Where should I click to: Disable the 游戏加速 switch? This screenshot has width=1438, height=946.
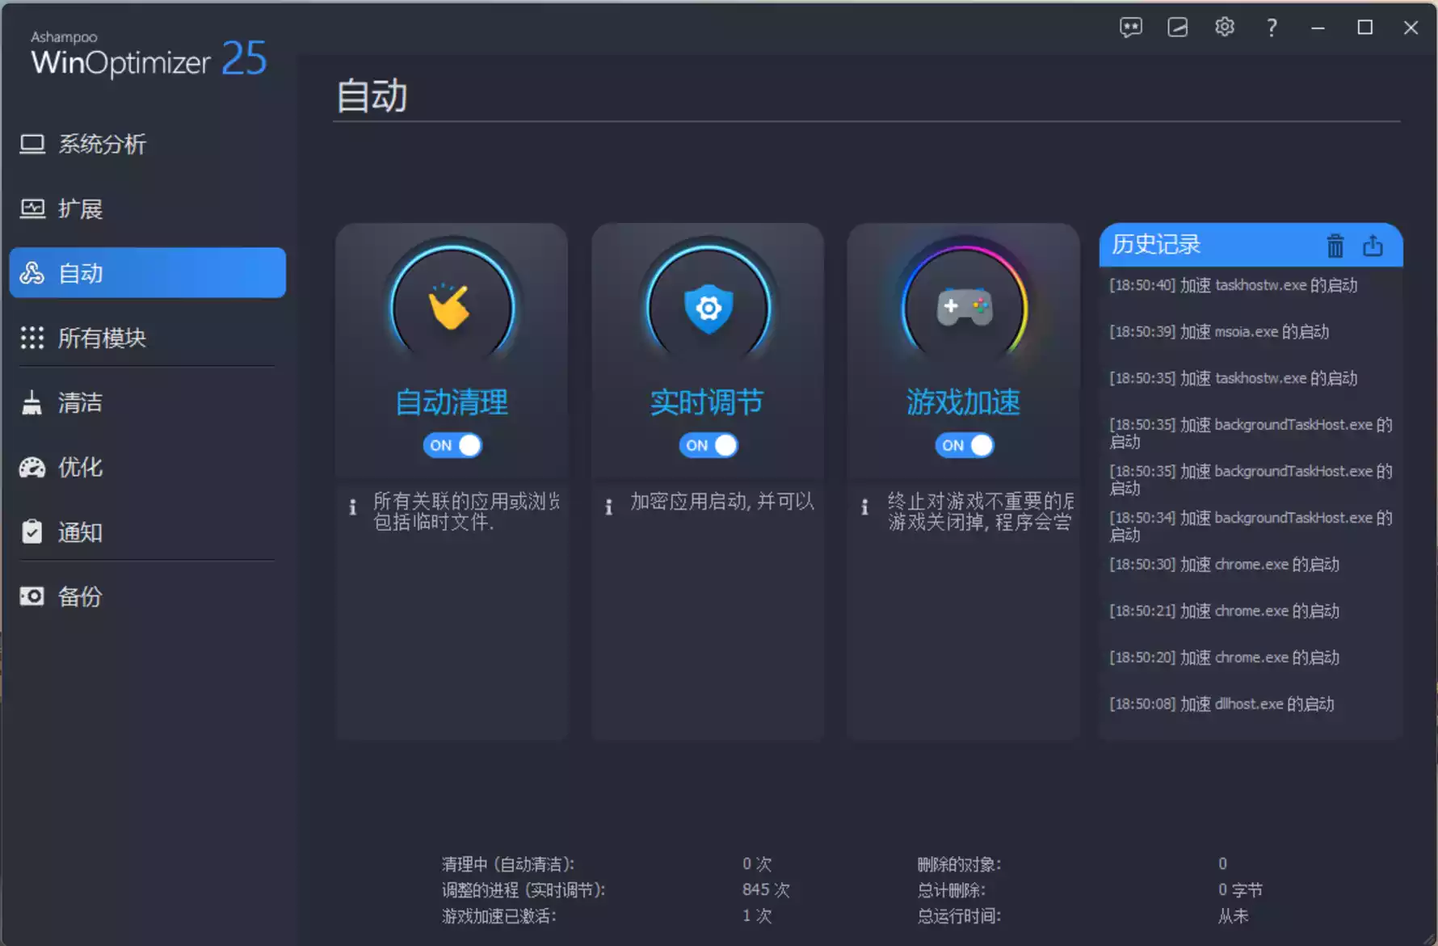point(965,445)
